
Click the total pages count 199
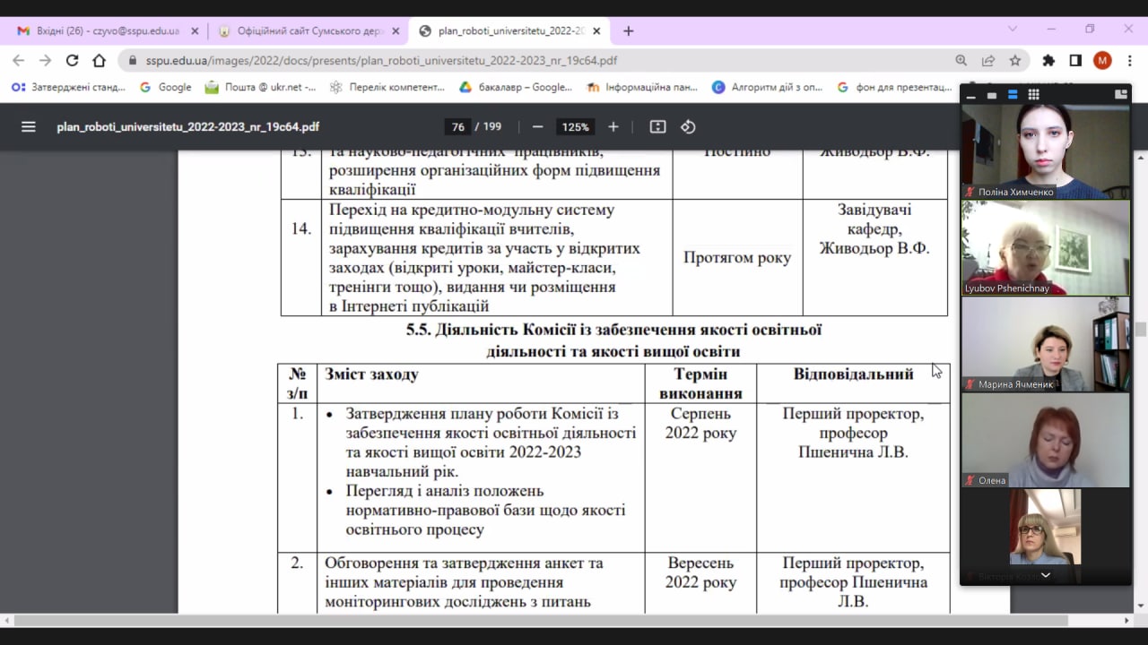[x=492, y=127]
